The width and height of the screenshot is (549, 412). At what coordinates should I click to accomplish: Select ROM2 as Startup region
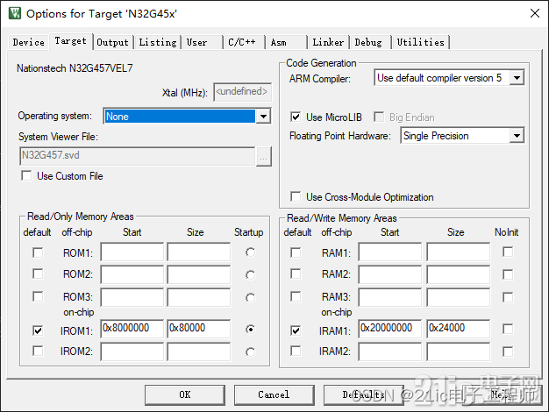(250, 274)
